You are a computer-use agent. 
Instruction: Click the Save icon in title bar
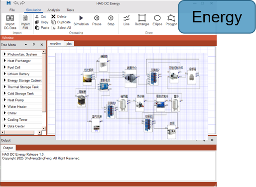pyautogui.click(x=8, y=3)
